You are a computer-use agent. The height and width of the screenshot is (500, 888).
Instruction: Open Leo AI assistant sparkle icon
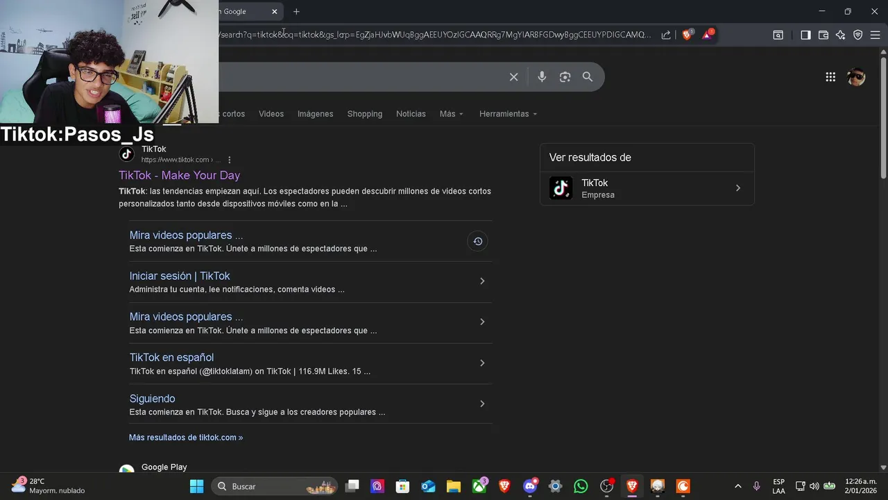point(841,35)
